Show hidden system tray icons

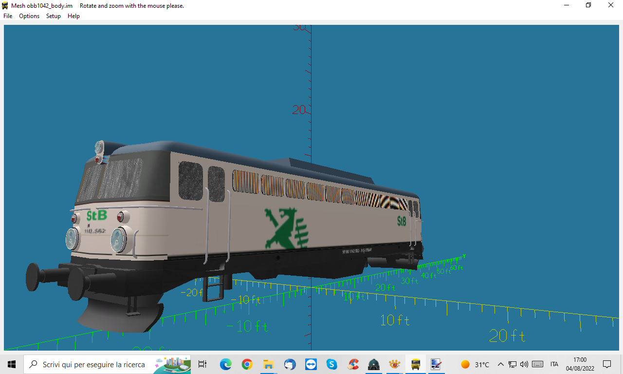500,364
